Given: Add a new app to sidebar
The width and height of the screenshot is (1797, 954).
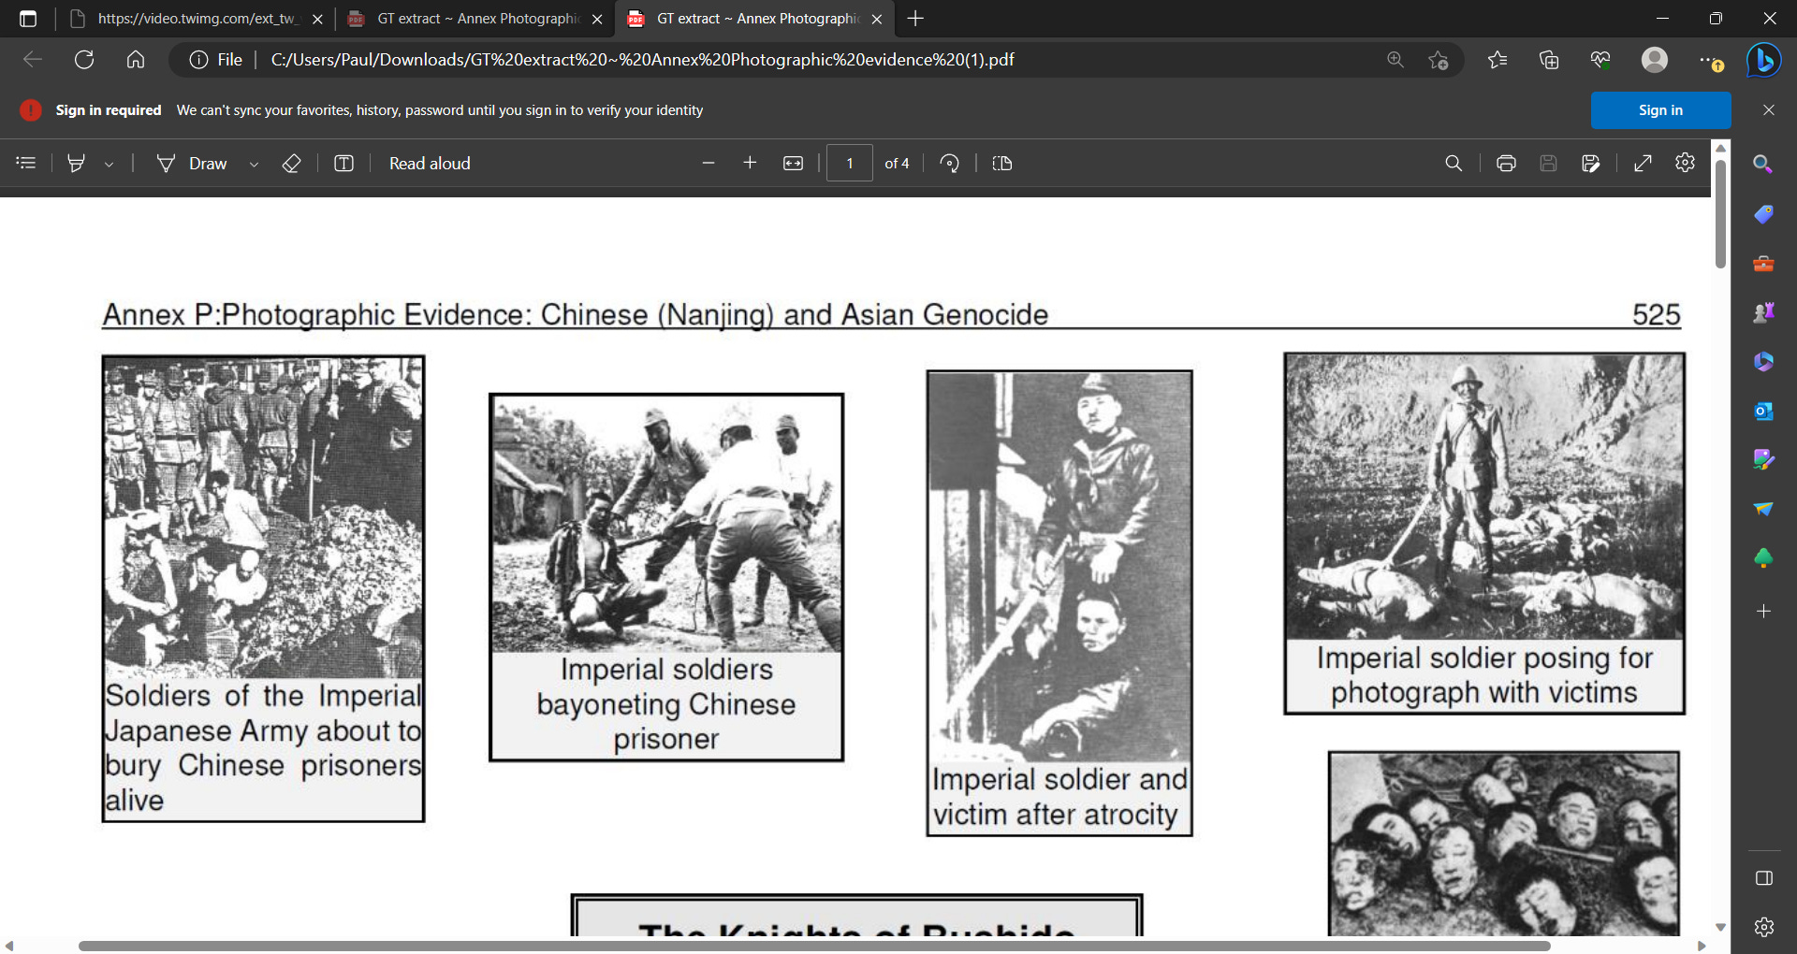Looking at the screenshot, I should [x=1763, y=611].
